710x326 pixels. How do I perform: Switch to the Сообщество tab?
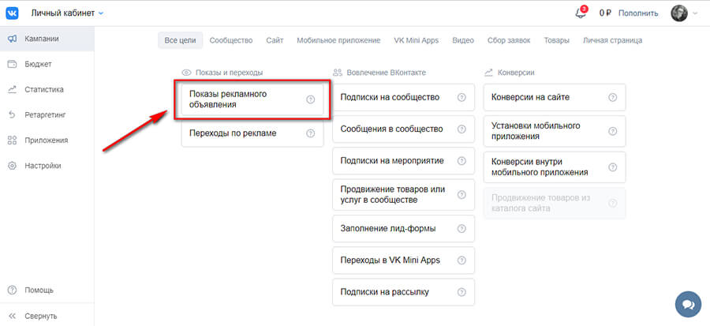tap(230, 40)
